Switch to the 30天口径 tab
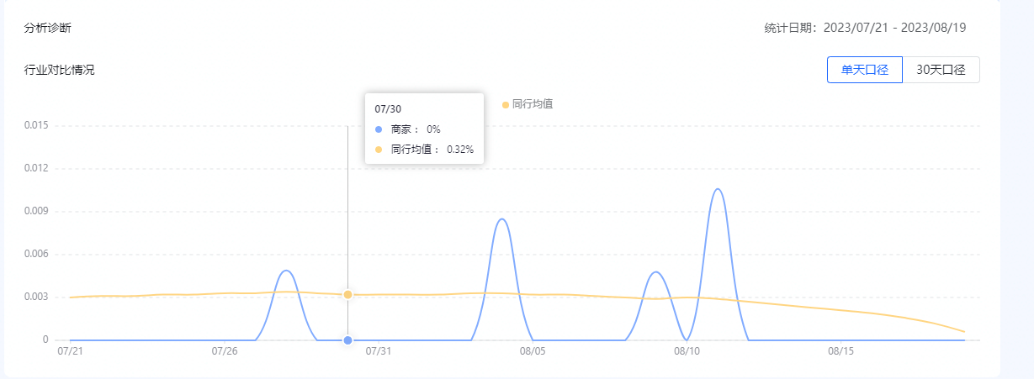Image resolution: width=1034 pixels, height=379 pixels. point(941,70)
